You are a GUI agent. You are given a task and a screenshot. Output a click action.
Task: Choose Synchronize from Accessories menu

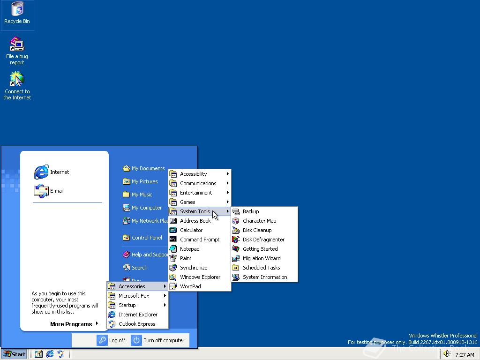point(200,268)
